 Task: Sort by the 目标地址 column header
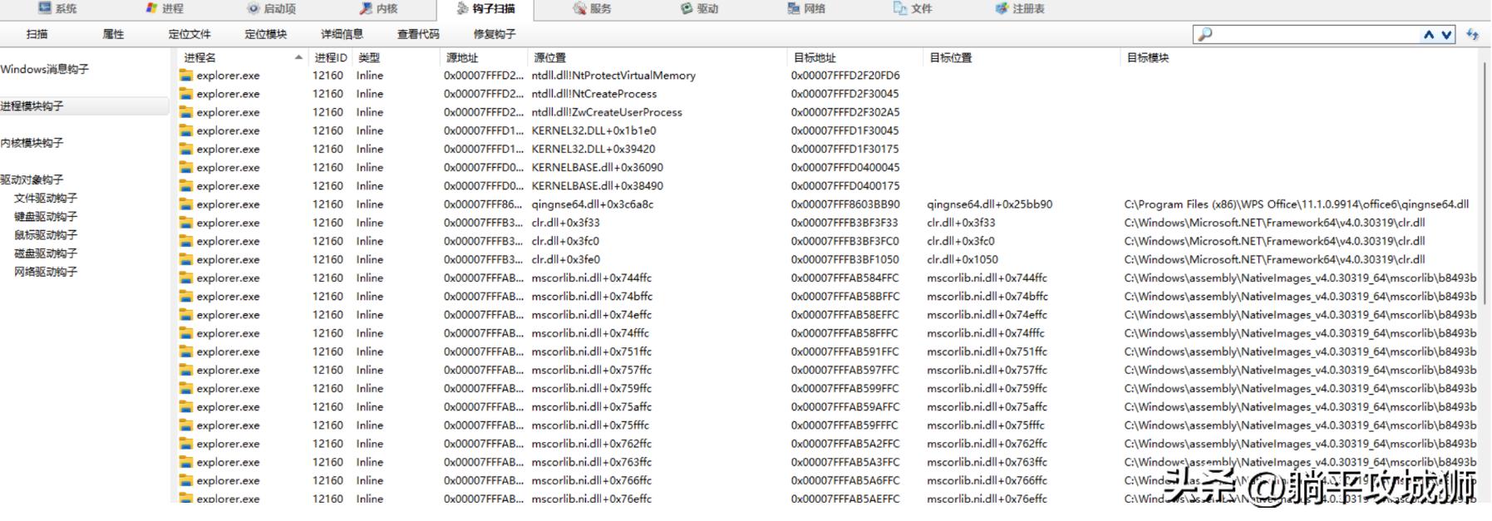pos(855,57)
